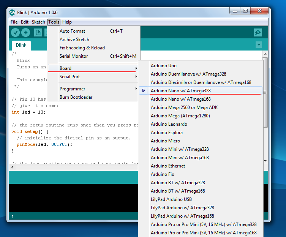Select Arduino Uno board
Viewport: 286px width, 237px height.
pyautogui.click(x=201, y=66)
